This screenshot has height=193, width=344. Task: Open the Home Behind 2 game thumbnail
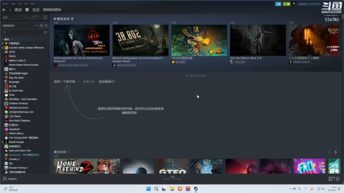(x=87, y=166)
